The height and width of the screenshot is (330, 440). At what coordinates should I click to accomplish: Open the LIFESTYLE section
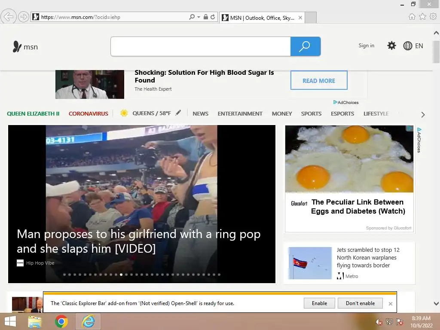(376, 113)
